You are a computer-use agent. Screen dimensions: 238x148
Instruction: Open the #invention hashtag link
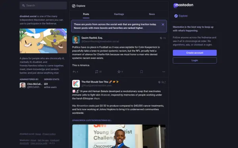82,106
